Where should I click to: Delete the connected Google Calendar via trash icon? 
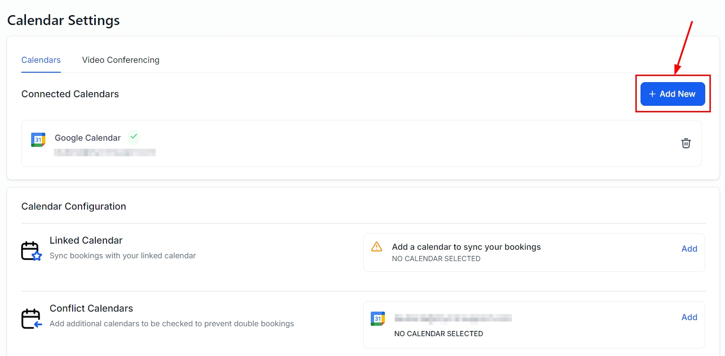click(686, 143)
